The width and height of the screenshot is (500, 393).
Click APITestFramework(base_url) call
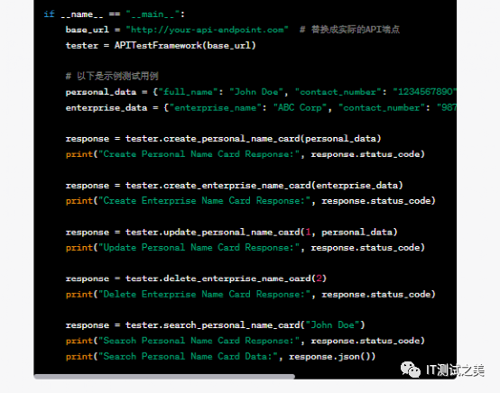coord(185,45)
